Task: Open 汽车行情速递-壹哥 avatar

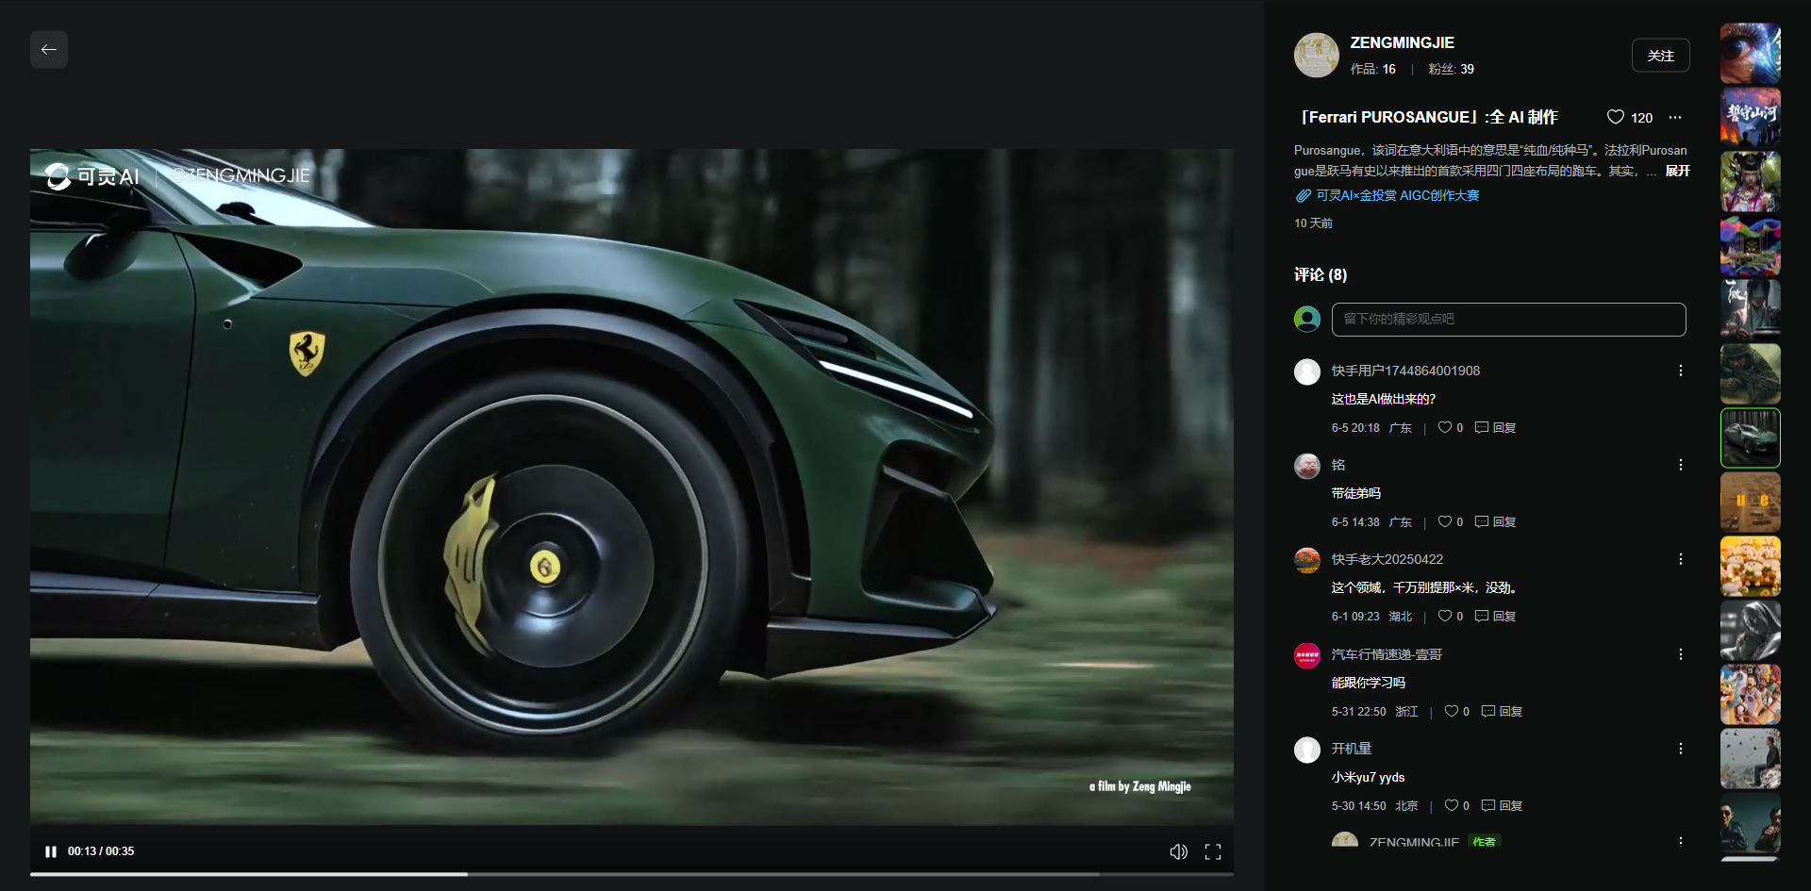Action: 1307,655
